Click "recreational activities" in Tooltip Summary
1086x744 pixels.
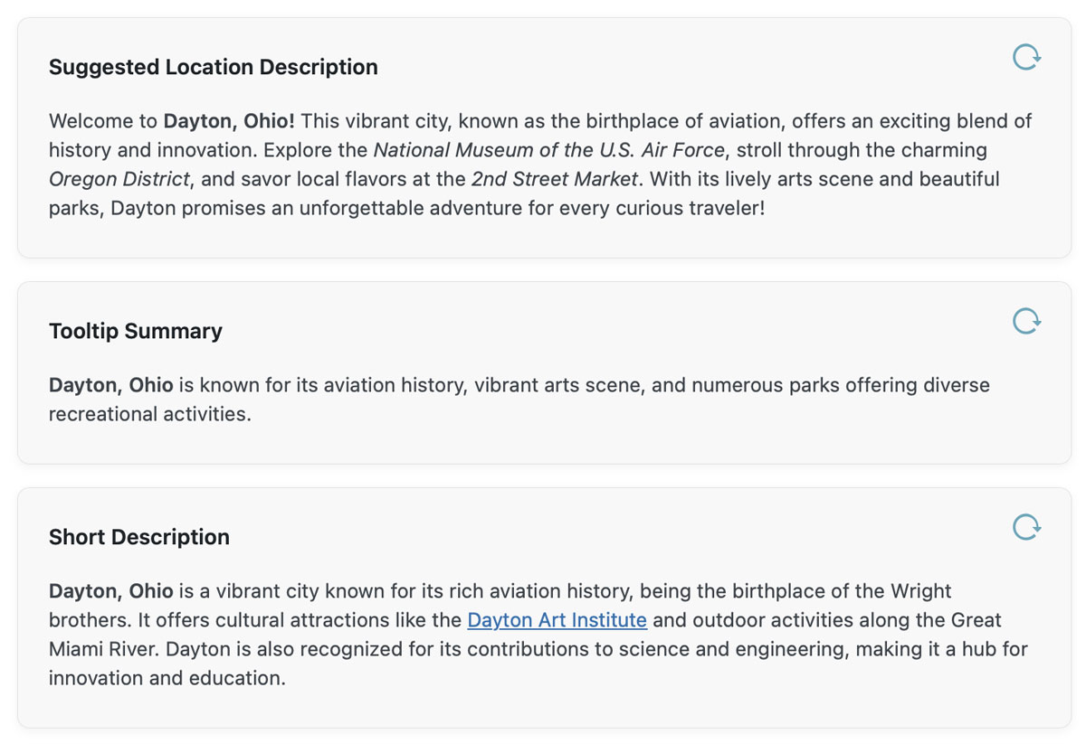[148, 414]
